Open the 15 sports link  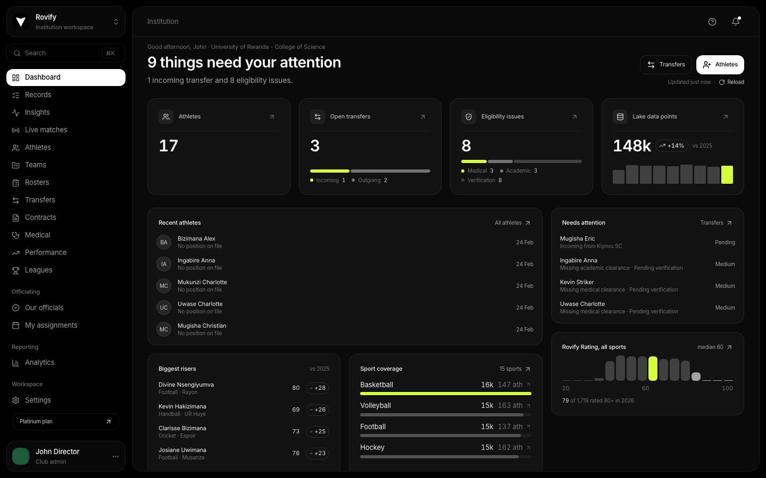[515, 369]
